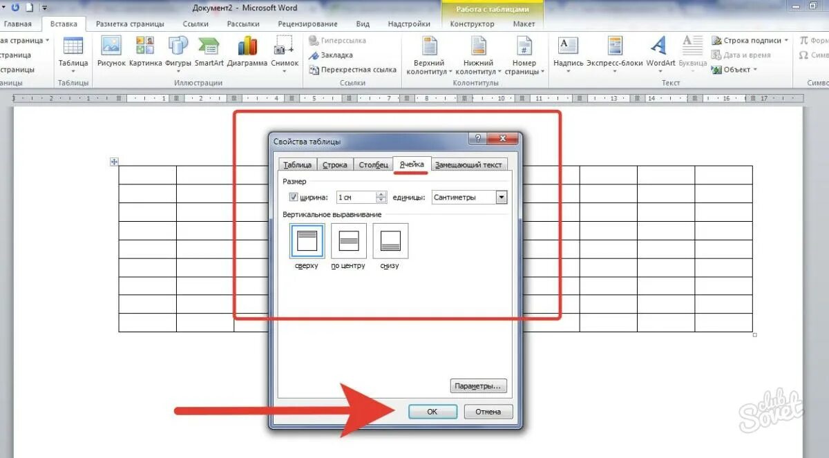Viewport: 829px width, 458px height.
Task: Switch to the Таблица dialog tab
Action: (298, 164)
